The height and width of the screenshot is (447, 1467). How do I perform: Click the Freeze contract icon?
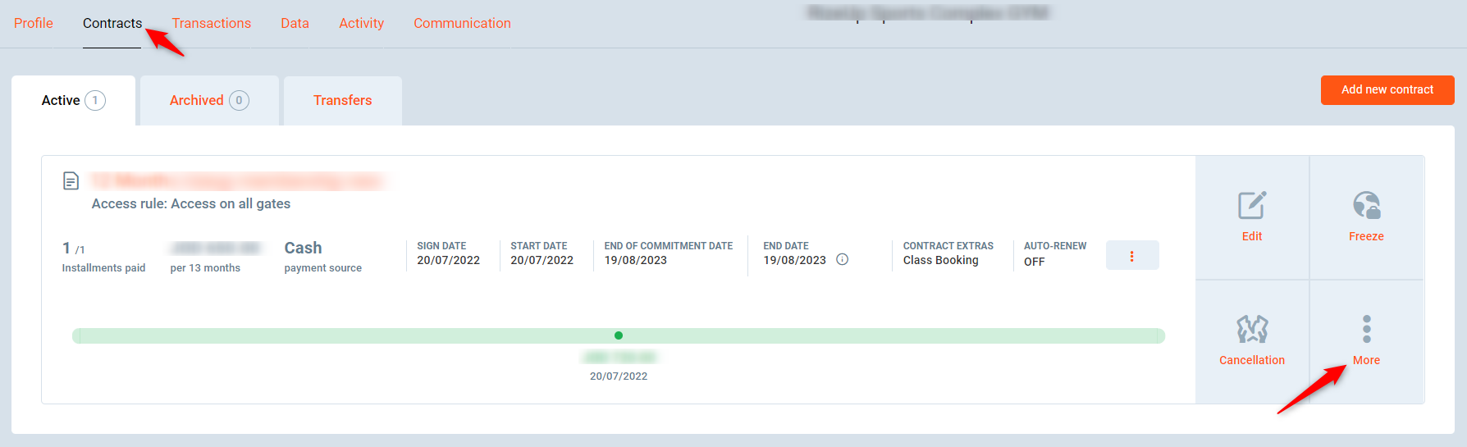click(x=1366, y=205)
